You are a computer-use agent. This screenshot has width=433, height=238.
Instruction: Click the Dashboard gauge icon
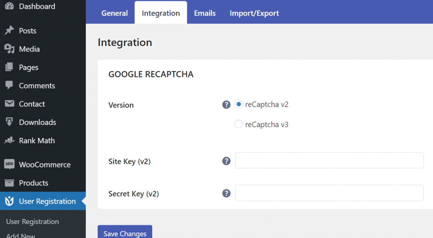(x=9, y=6)
